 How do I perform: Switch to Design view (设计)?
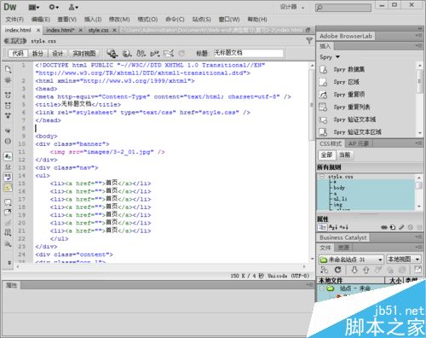(58, 53)
